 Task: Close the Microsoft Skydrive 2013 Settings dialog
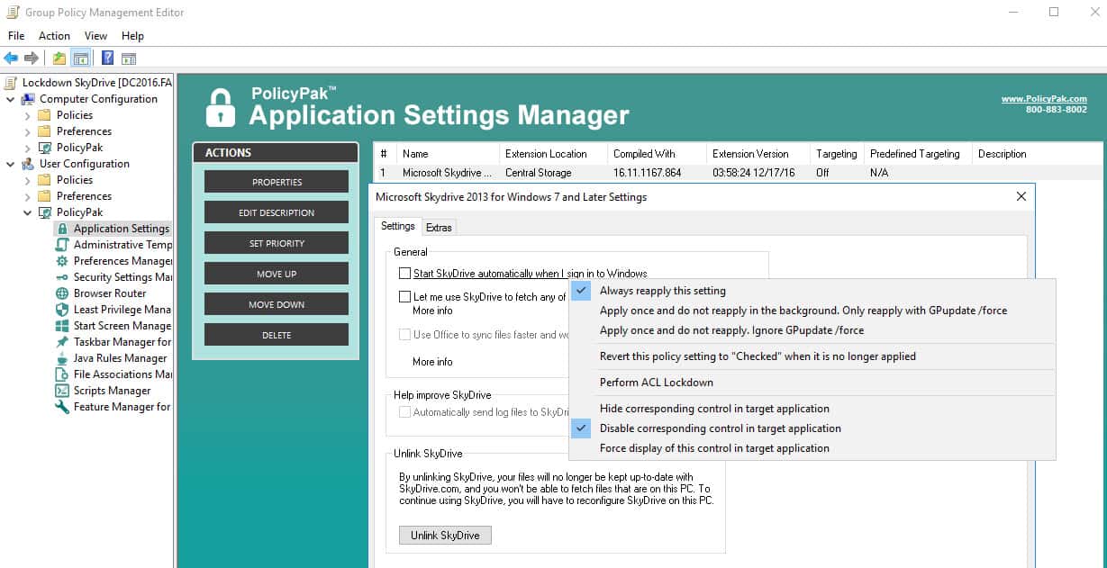tap(1021, 196)
